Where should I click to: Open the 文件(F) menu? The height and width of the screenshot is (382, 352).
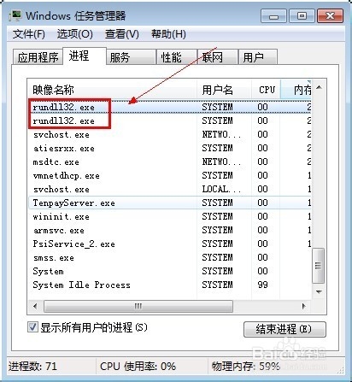click(28, 34)
